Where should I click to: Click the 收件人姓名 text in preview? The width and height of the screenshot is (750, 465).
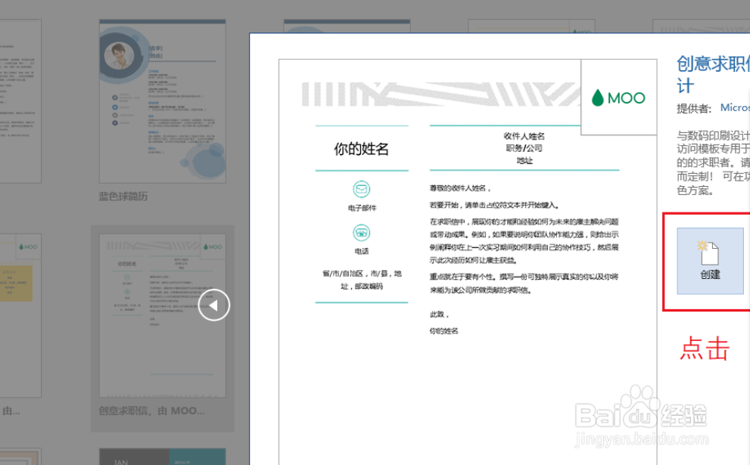pyautogui.click(x=524, y=136)
